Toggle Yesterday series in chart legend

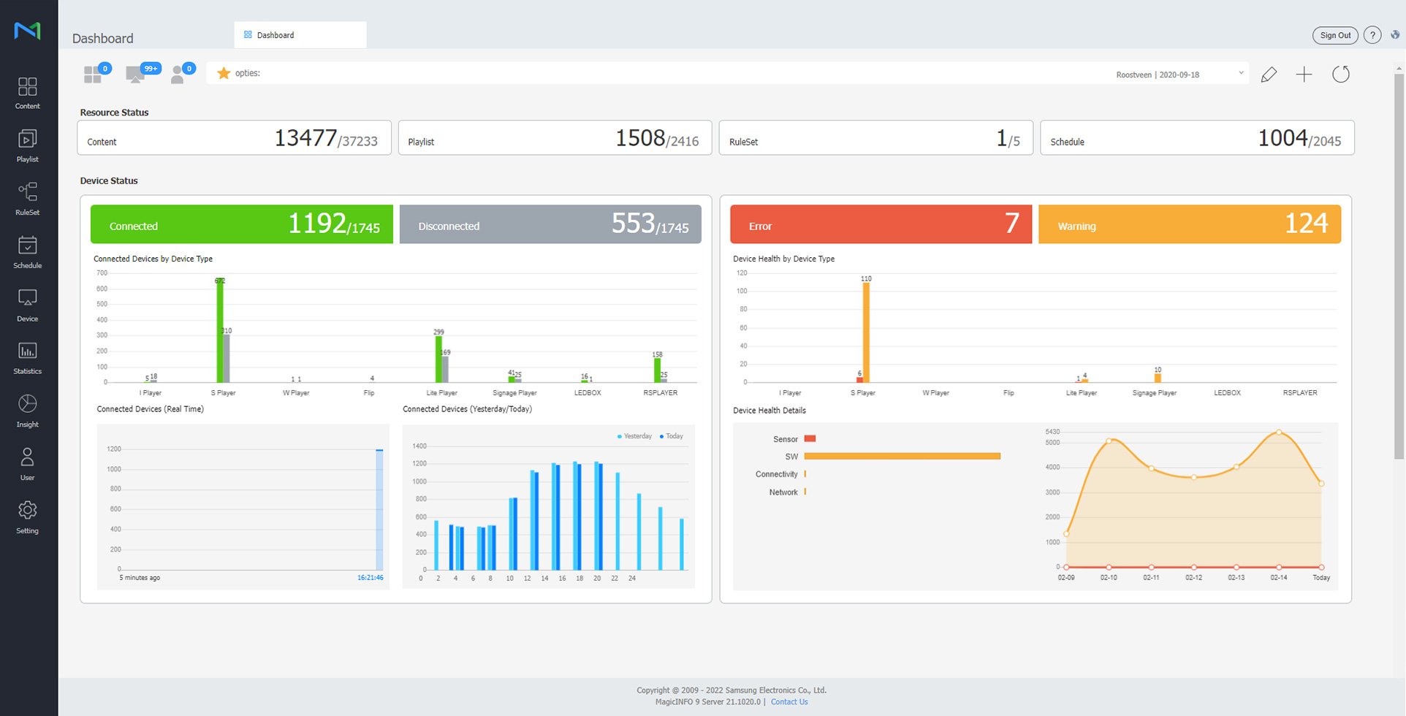634,436
